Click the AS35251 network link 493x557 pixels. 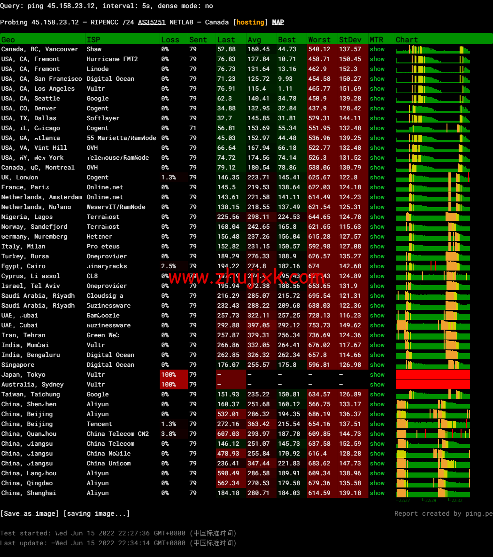click(151, 22)
